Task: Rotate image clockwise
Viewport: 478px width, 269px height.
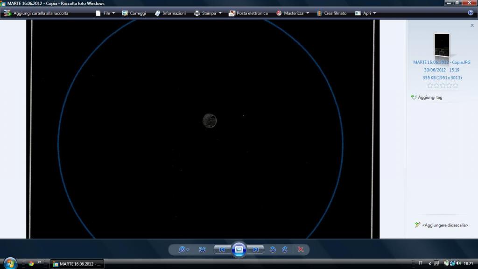Action: click(x=285, y=249)
